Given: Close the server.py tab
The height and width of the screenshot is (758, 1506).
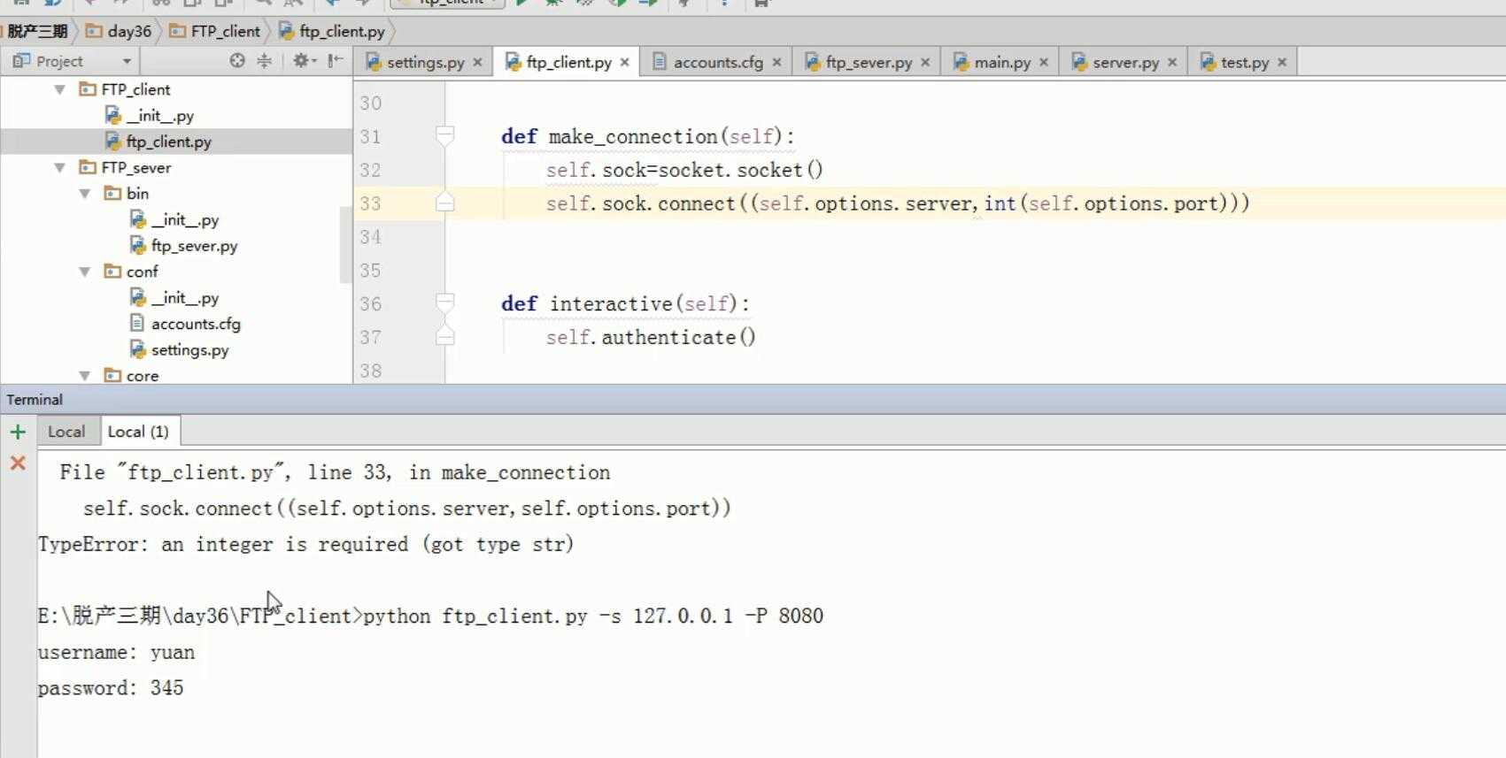Looking at the screenshot, I should (1172, 62).
